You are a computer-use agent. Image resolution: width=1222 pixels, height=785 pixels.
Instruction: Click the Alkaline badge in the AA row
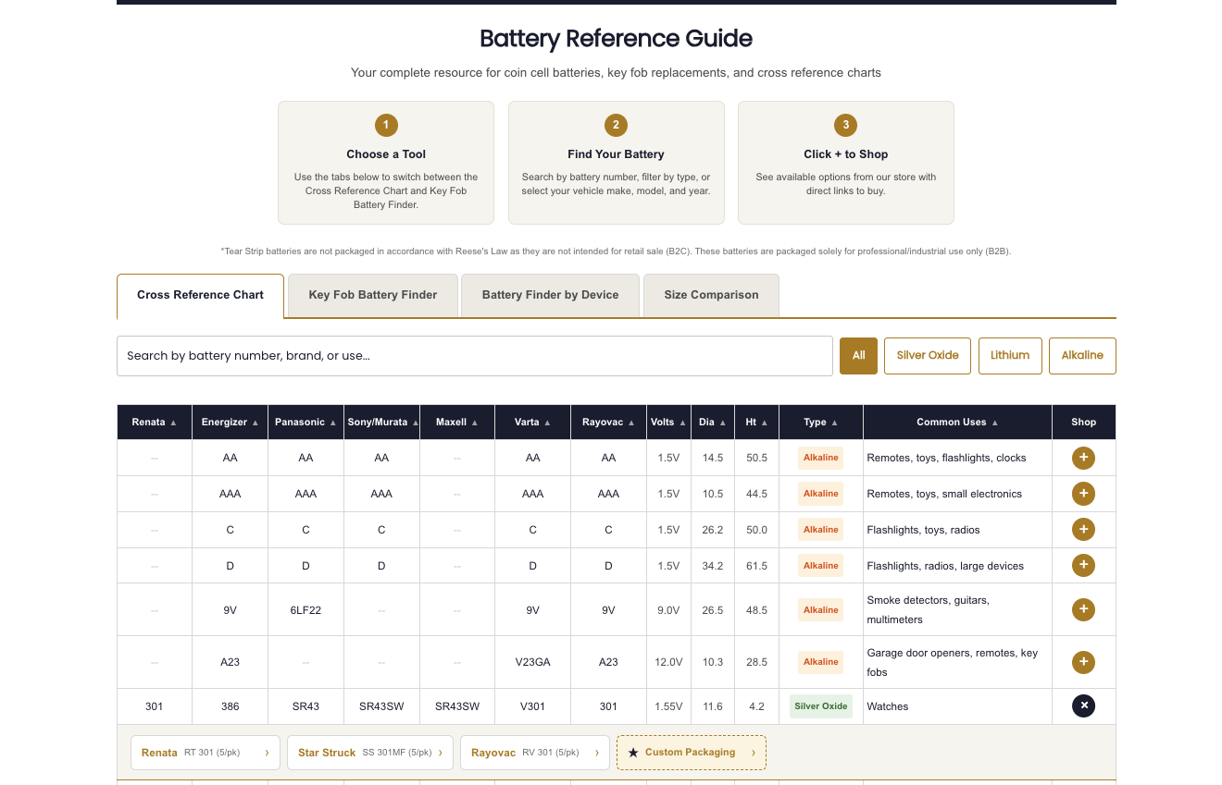click(x=821, y=458)
